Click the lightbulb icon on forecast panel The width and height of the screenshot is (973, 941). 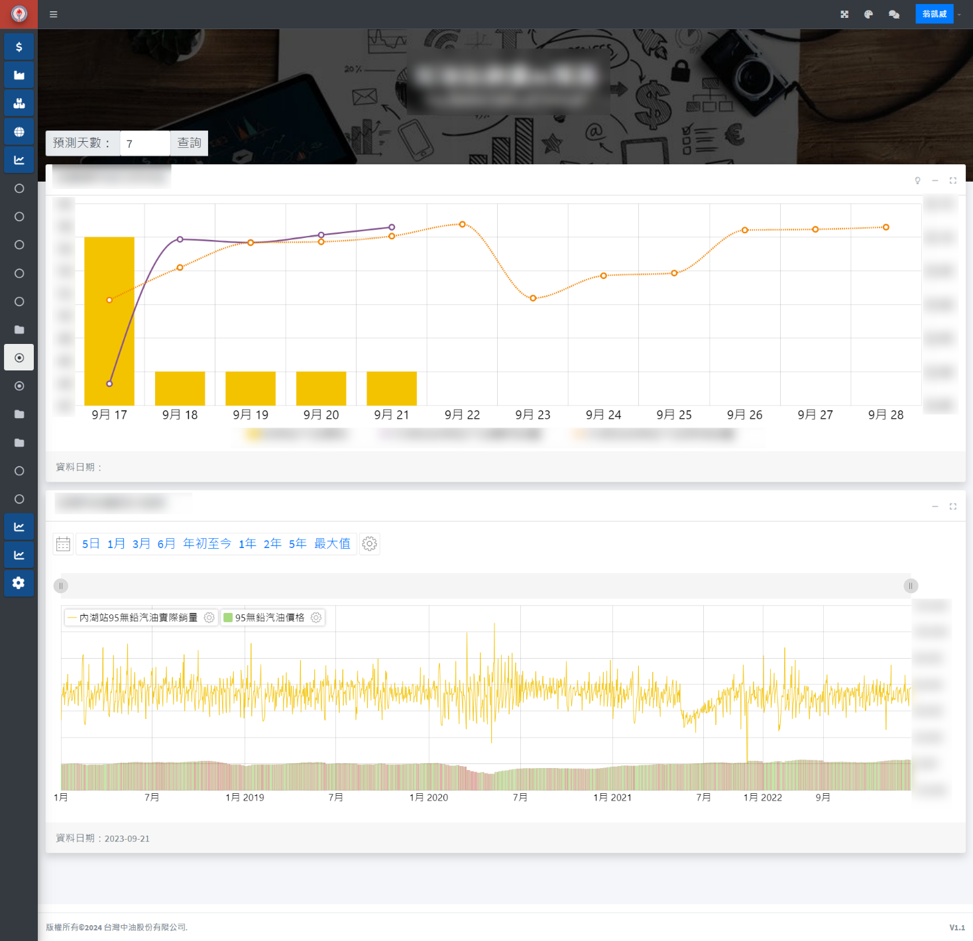pos(918,180)
